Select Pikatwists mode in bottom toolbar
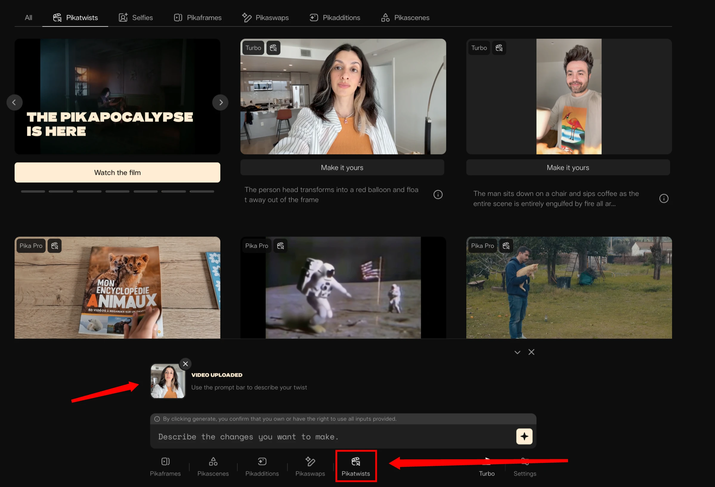Screen dimensions: 715x487 point(356,466)
